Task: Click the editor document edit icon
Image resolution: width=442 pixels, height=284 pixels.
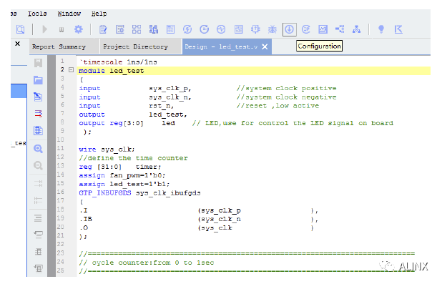Action: coord(38,97)
